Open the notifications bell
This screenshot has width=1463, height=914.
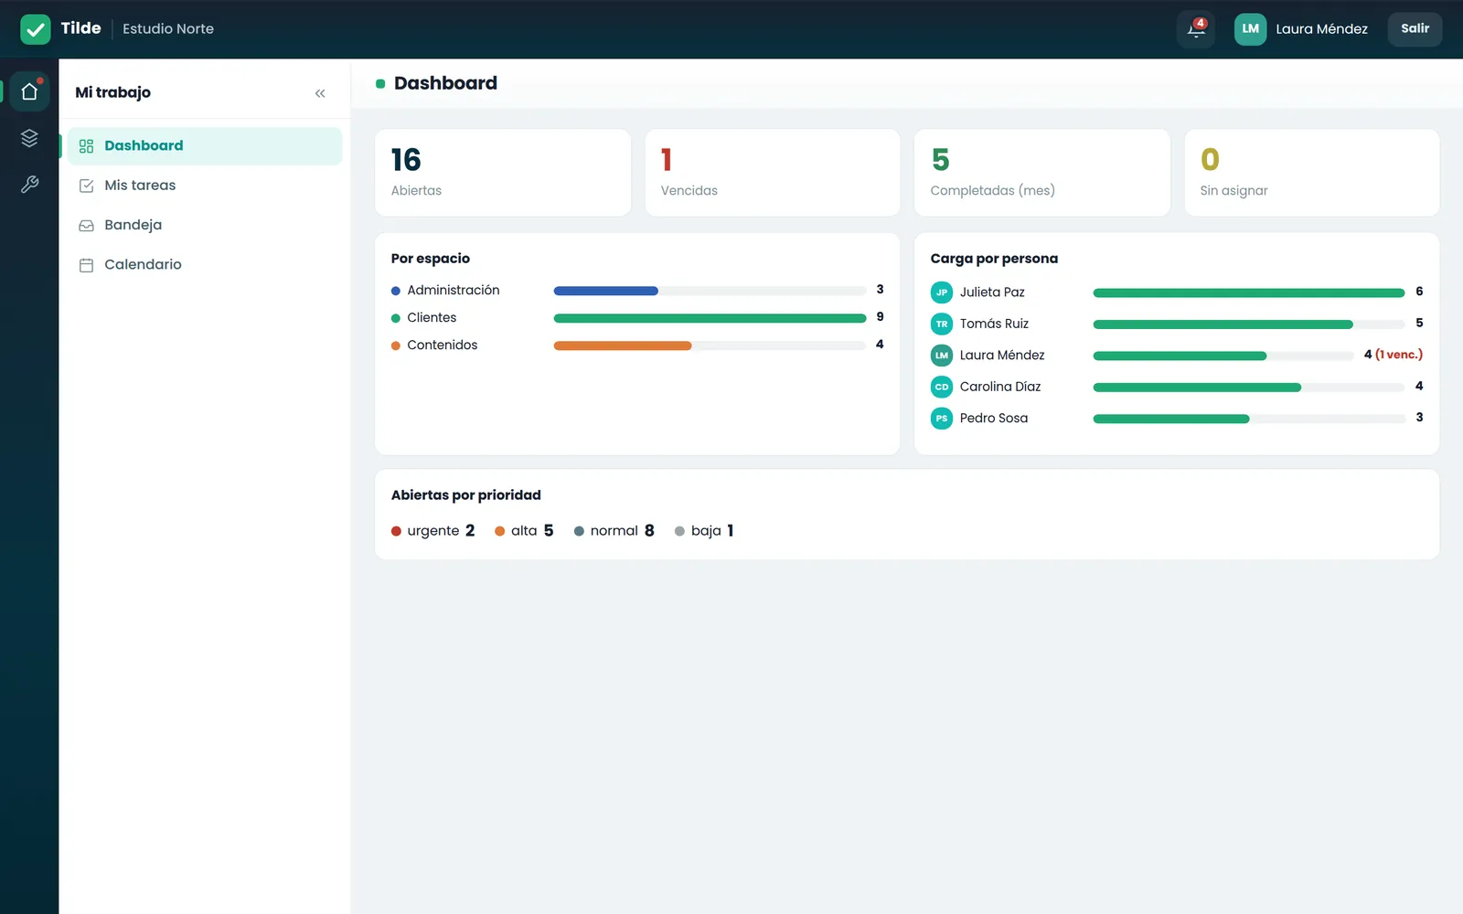[1196, 29]
